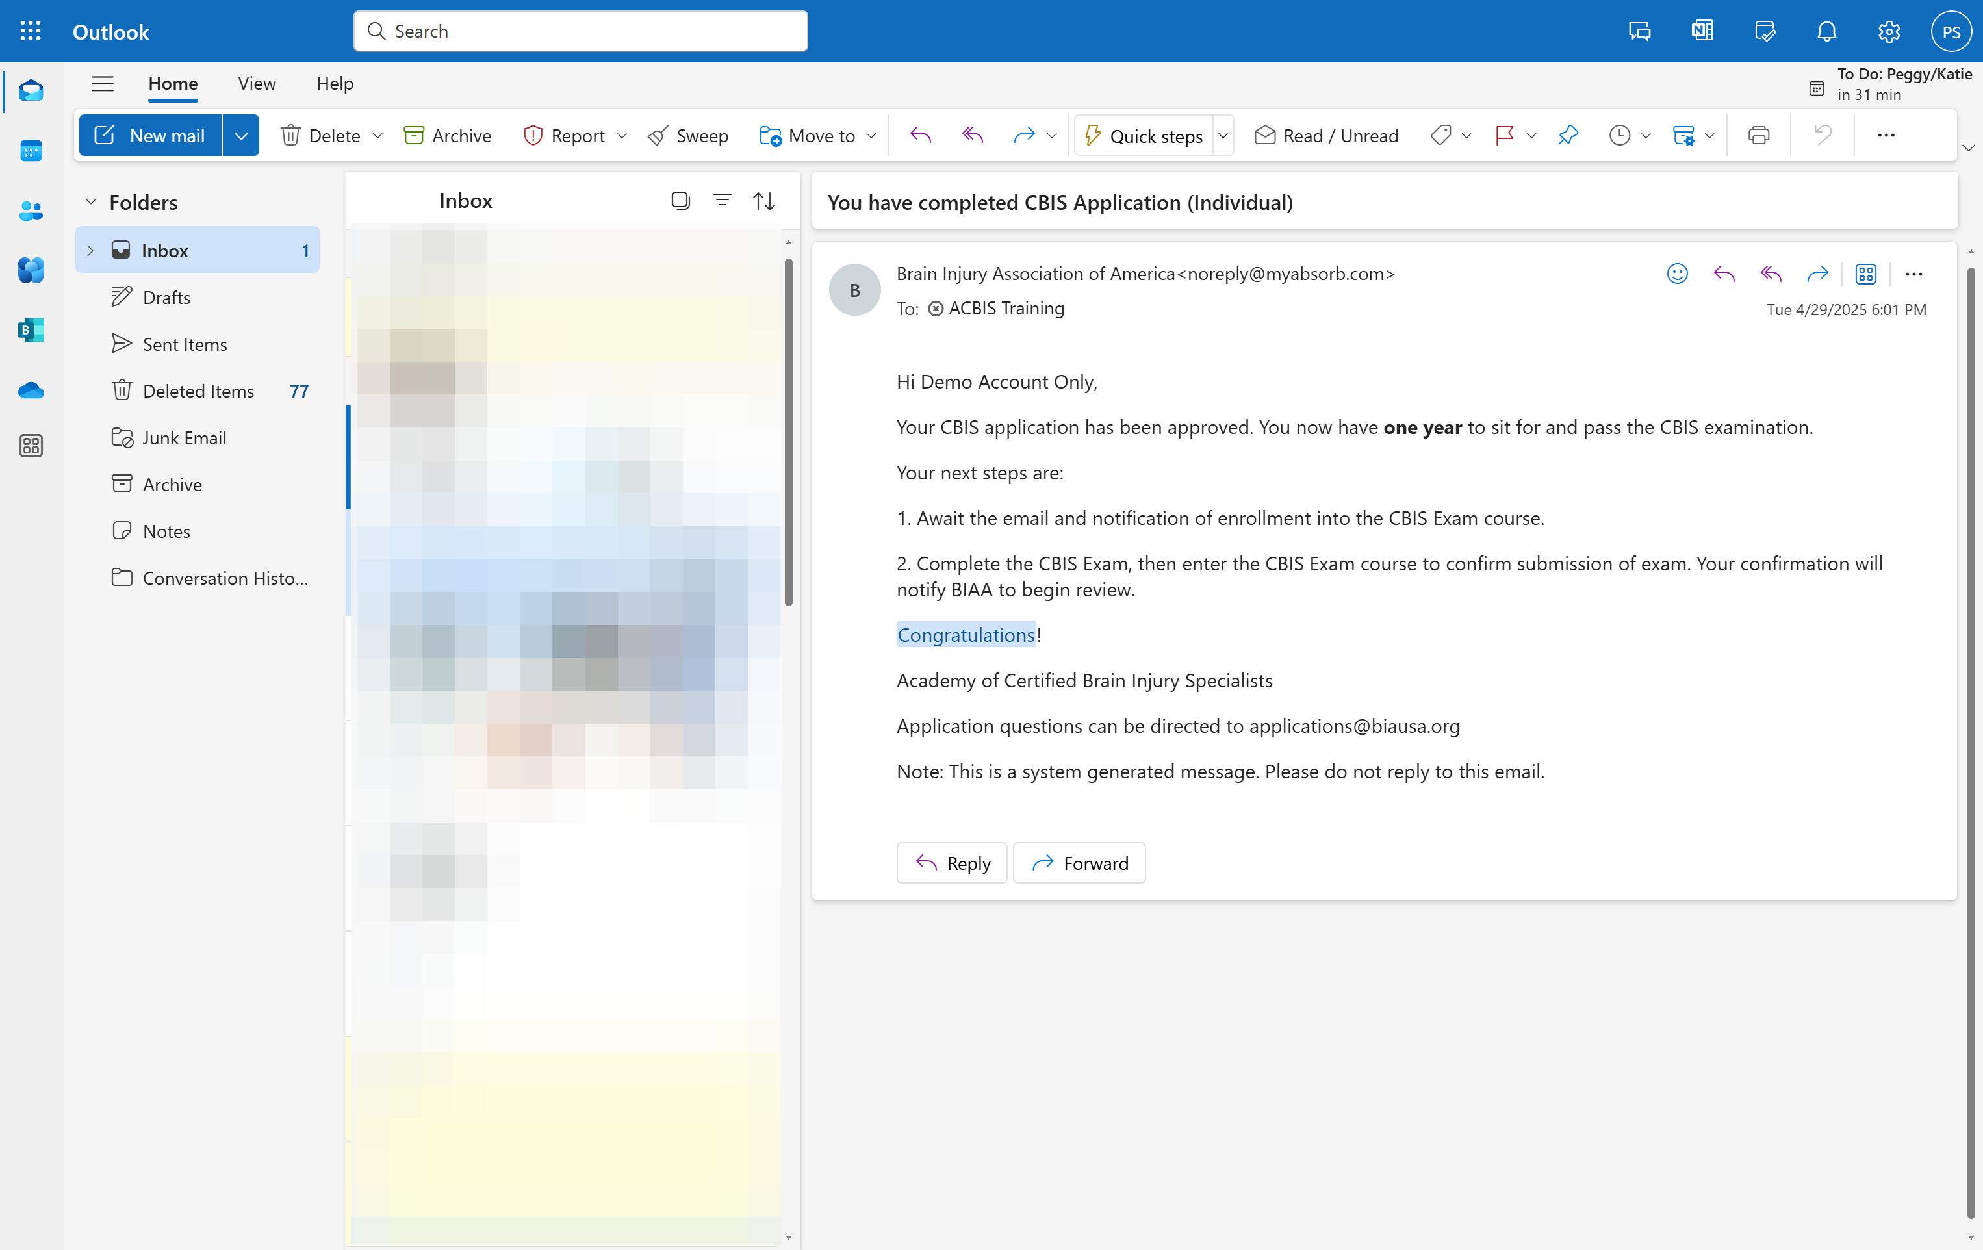Click Reply button below message
Screen dimensions: 1983x1250
951,862
